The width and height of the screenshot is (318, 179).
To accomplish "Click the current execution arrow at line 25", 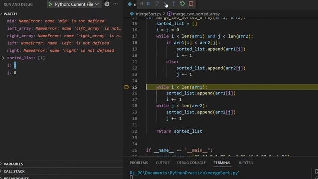I will pyautogui.click(x=126, y=87).
